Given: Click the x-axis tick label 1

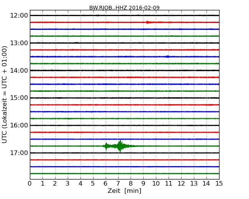Looking at the screenshot, I should point(43,184).
